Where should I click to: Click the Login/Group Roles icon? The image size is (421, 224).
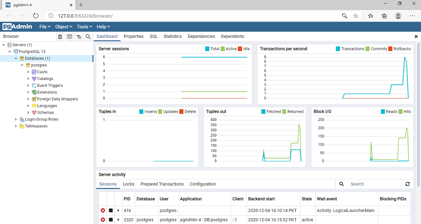pos(22,119)
